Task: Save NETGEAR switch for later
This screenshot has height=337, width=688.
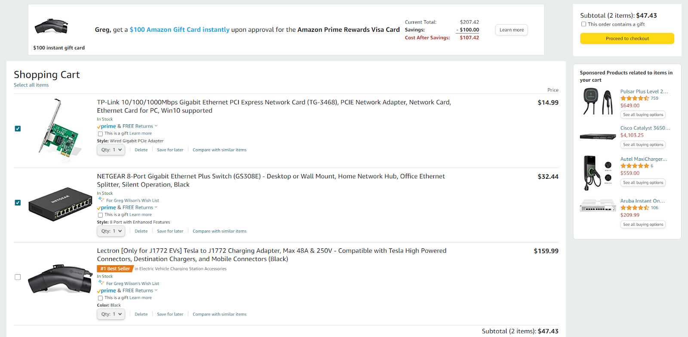Action: pyautogui.click(x=170, y=231)
